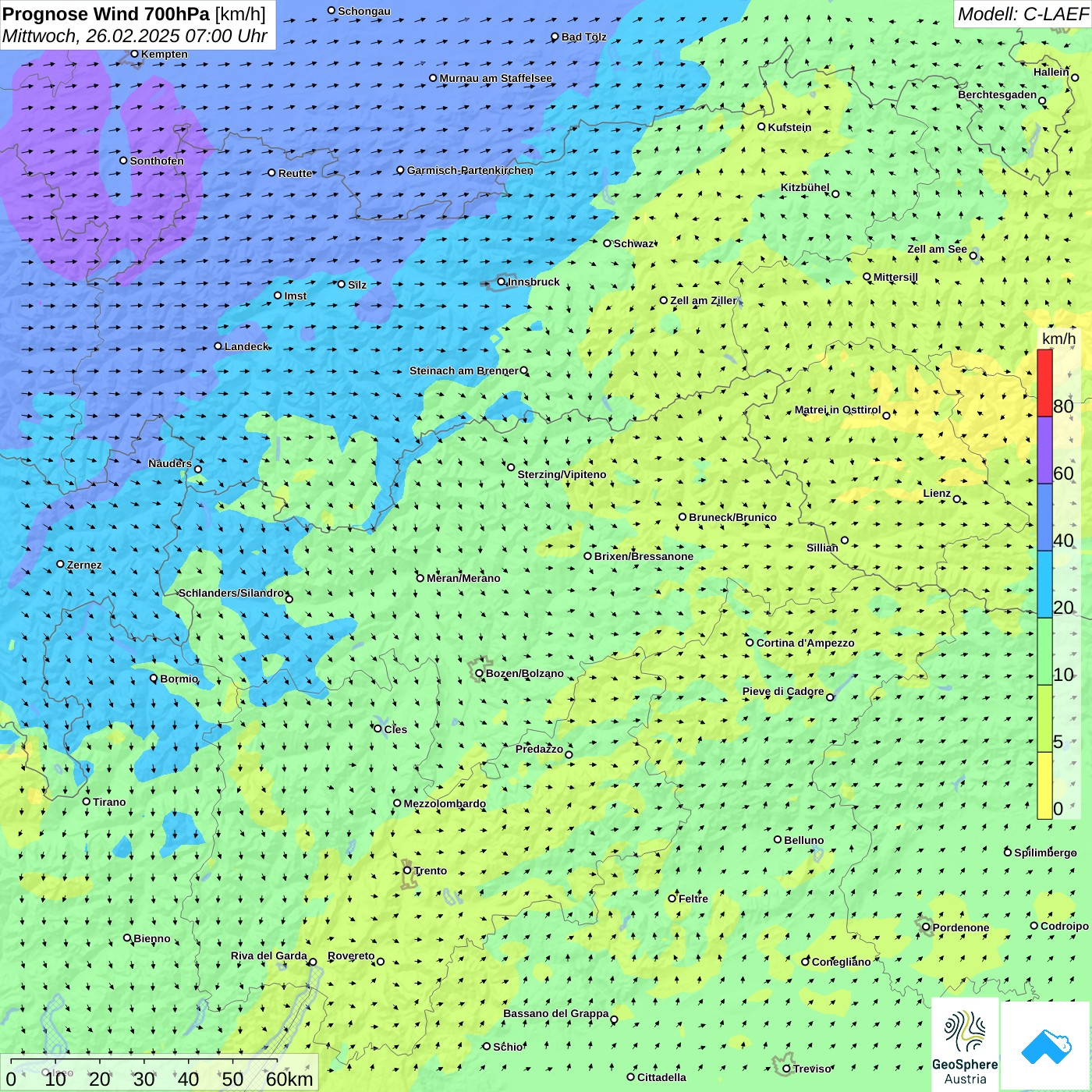
Task: Click the 'Matrei in Osttirol' label
Action: [x=838, y=409]
